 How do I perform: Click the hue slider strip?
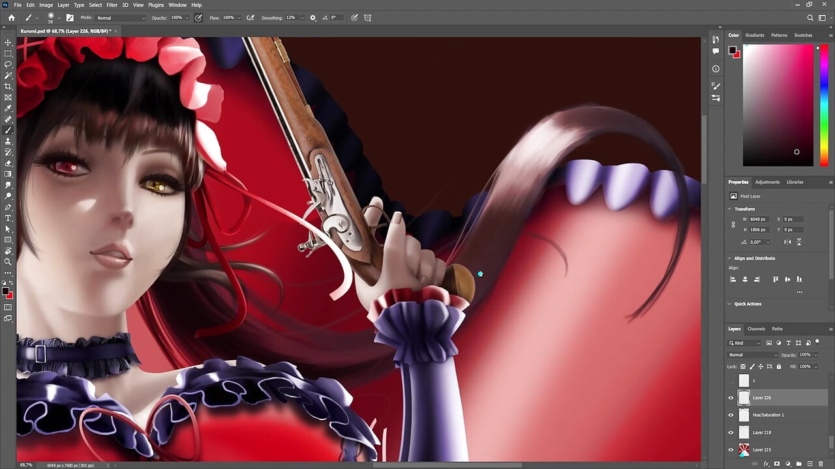tap(824, 105)
